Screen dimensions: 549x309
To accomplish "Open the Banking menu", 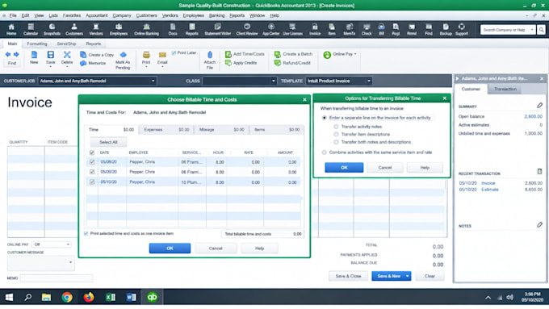I will tap(216, 15).
